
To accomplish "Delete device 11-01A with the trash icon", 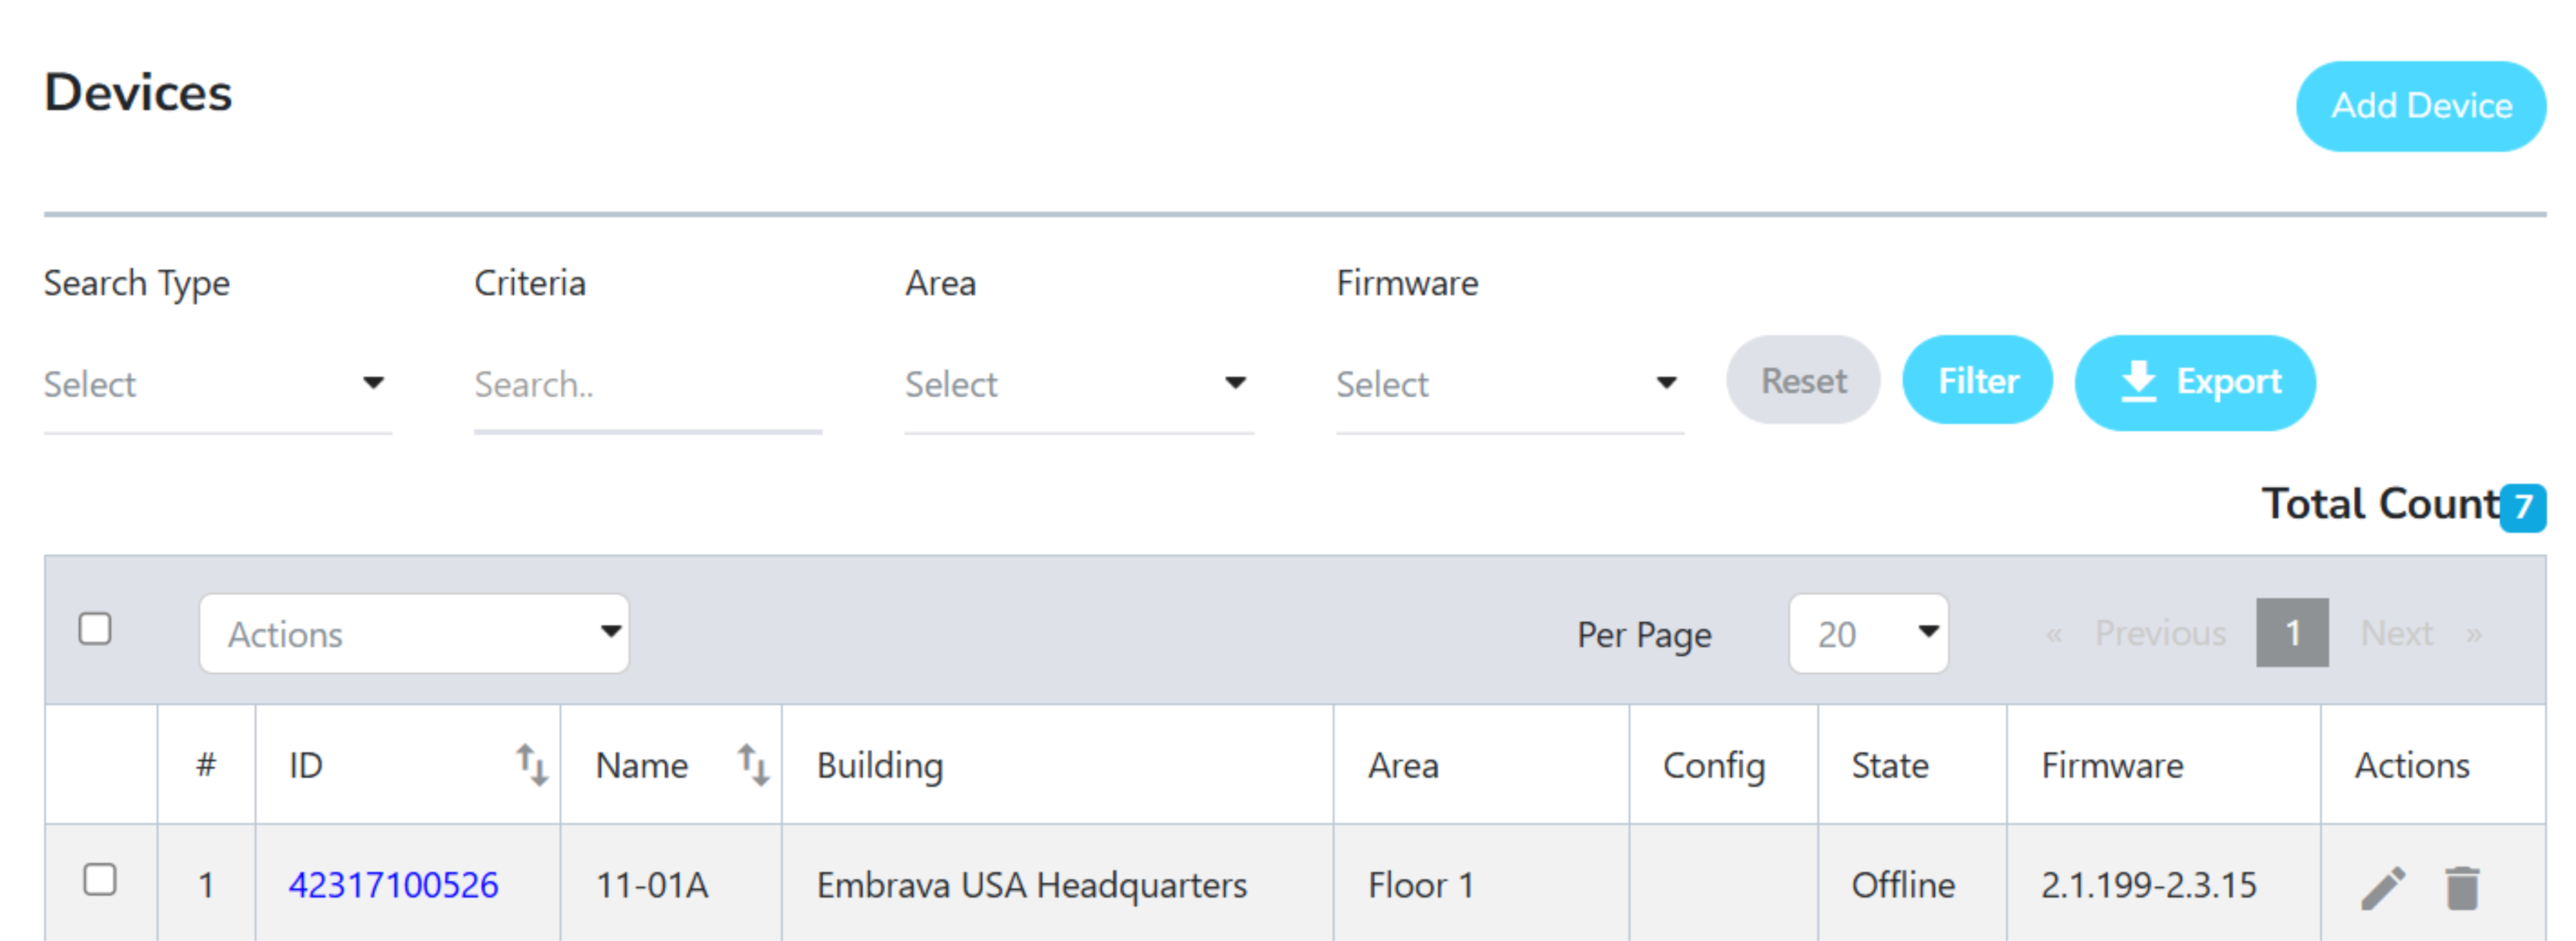I will click(2462, 887).
